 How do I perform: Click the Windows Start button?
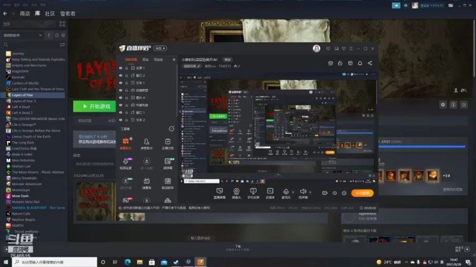[6, 262]
